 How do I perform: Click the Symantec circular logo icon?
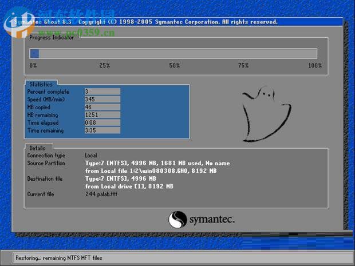coord(178,220)
